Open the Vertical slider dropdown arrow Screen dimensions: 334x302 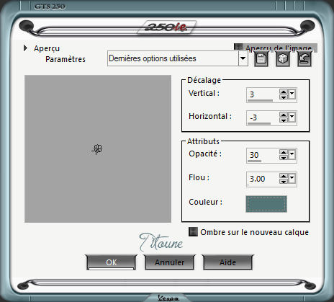(292, 94)
